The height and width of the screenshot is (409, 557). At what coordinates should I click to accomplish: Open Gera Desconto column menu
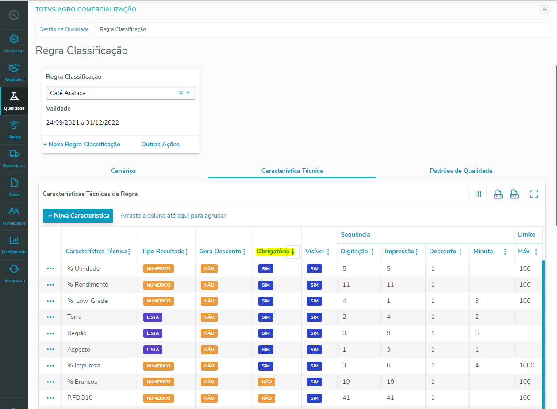244,252
